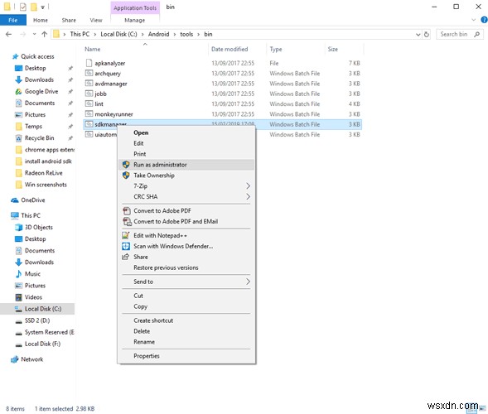Click the Share icon in context menu
Image resolution: width=488 pixels, height=414 pixels.
(125, 257)
